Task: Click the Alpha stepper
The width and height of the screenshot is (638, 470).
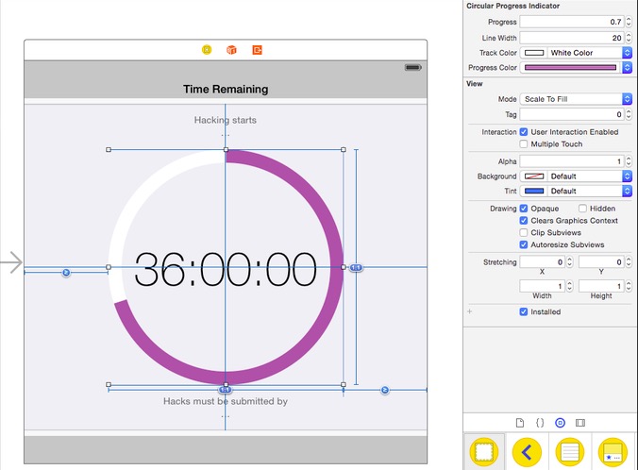Action: [629, 161]
